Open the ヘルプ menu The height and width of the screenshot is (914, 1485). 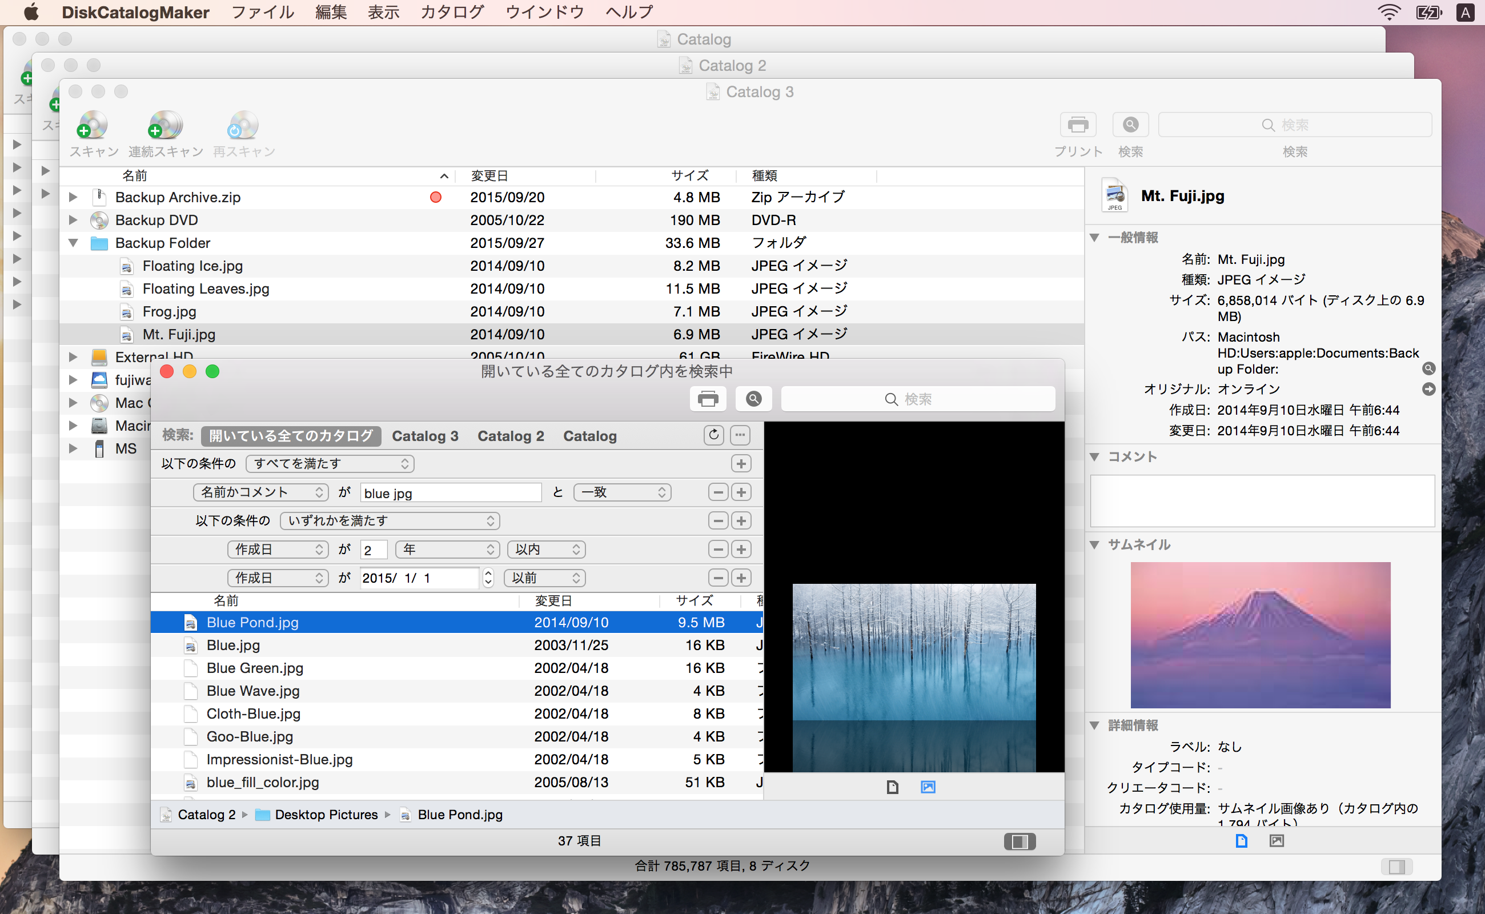click(x=629, y=12)
